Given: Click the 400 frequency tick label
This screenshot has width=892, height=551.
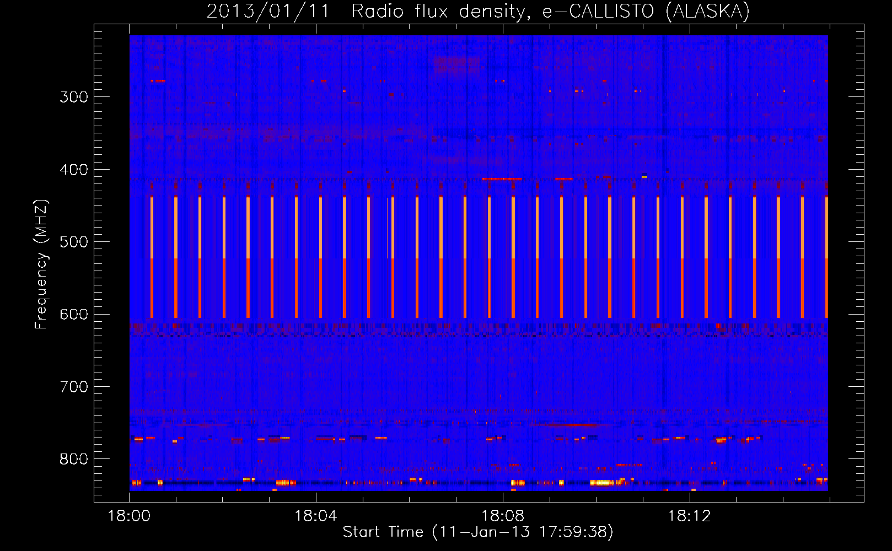Looking at the screenshot, I should pyautogui.click(x=74, y=170).
